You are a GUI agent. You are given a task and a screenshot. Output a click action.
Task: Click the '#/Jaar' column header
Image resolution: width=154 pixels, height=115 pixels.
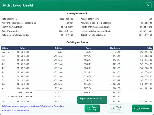coord(5,48)
